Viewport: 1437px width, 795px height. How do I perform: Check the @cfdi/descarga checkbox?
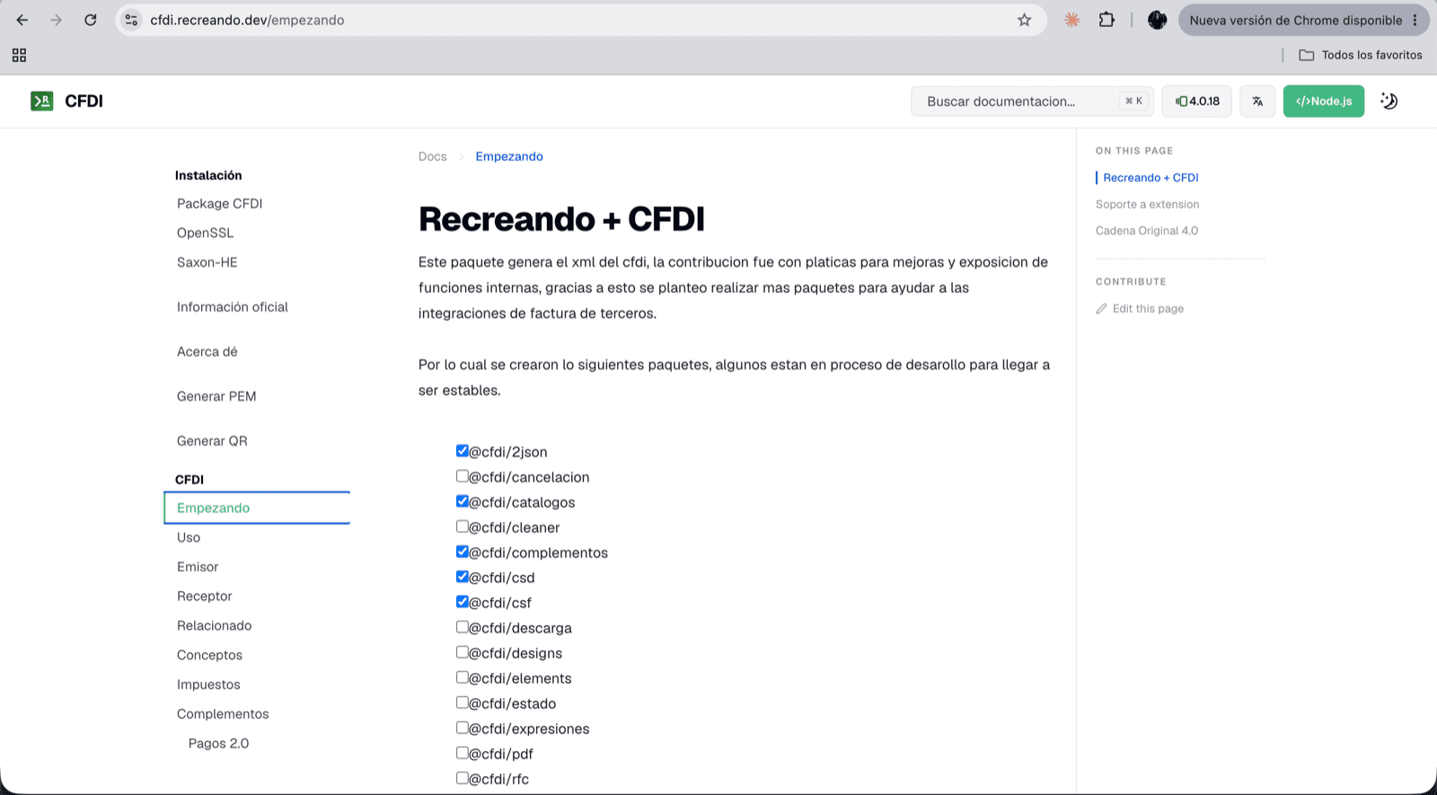[462, 627]
